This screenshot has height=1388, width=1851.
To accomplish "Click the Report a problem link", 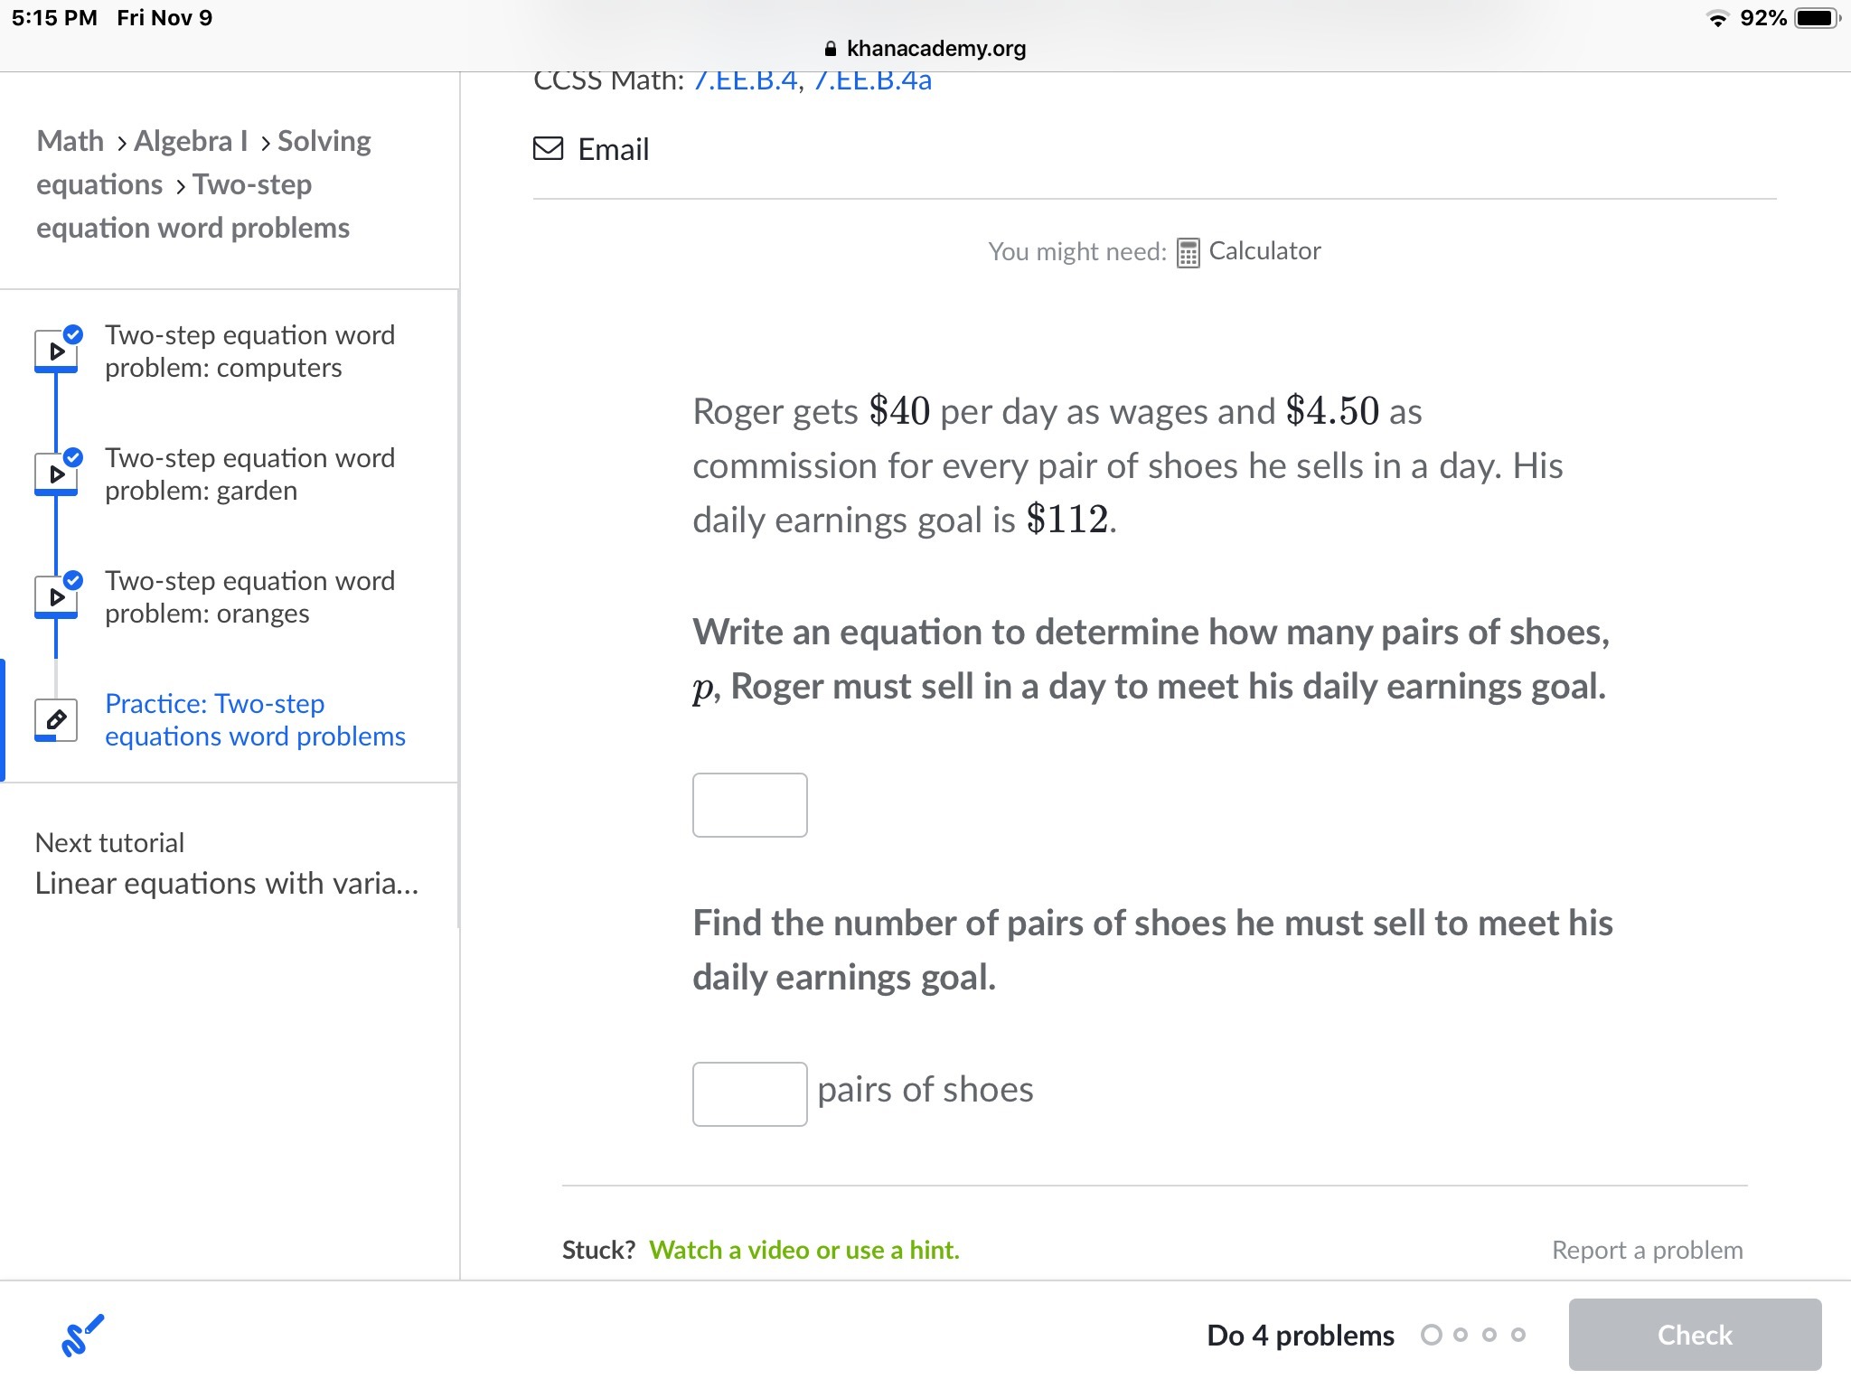I will point(1647,1250).
